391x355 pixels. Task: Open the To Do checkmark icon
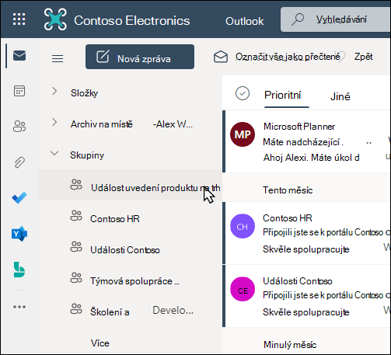(x=19, y=198)
